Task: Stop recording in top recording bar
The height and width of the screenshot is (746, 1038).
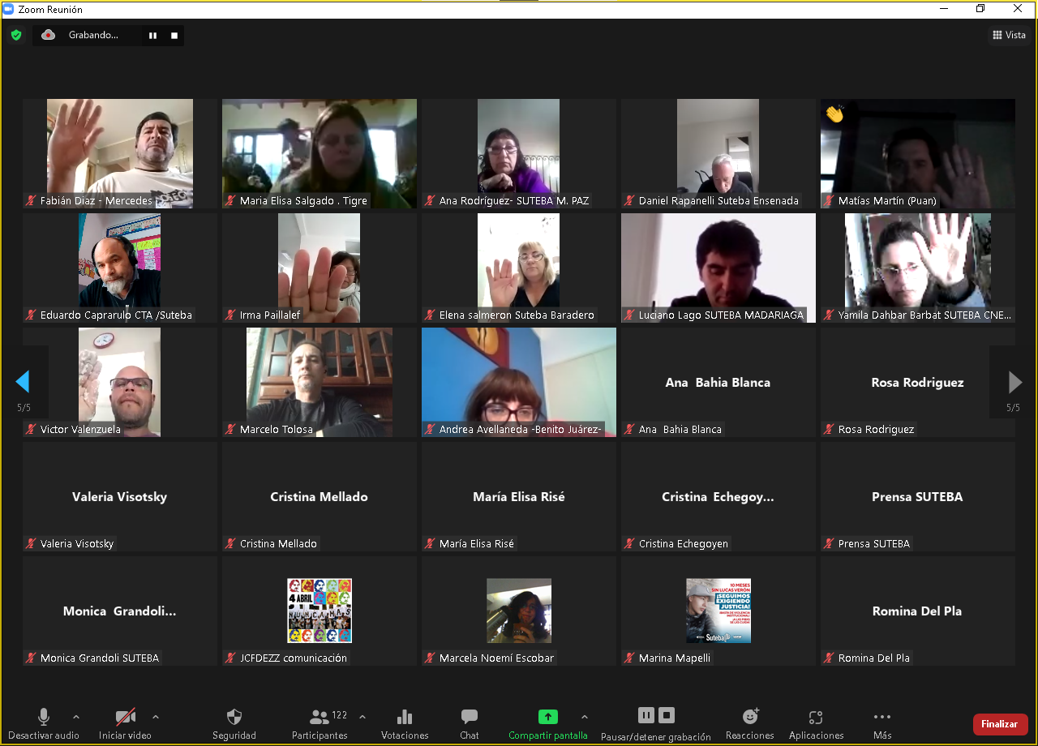Action: tap(174, 36)
